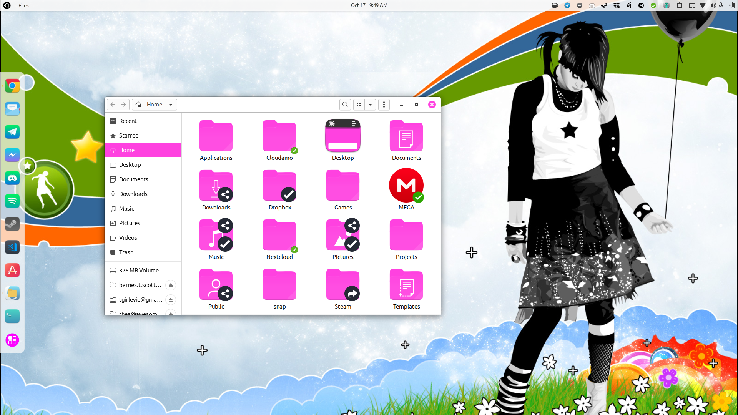The image size is (738, 415).
Task: Select Downloads in the sidebar
Action: 143,194
